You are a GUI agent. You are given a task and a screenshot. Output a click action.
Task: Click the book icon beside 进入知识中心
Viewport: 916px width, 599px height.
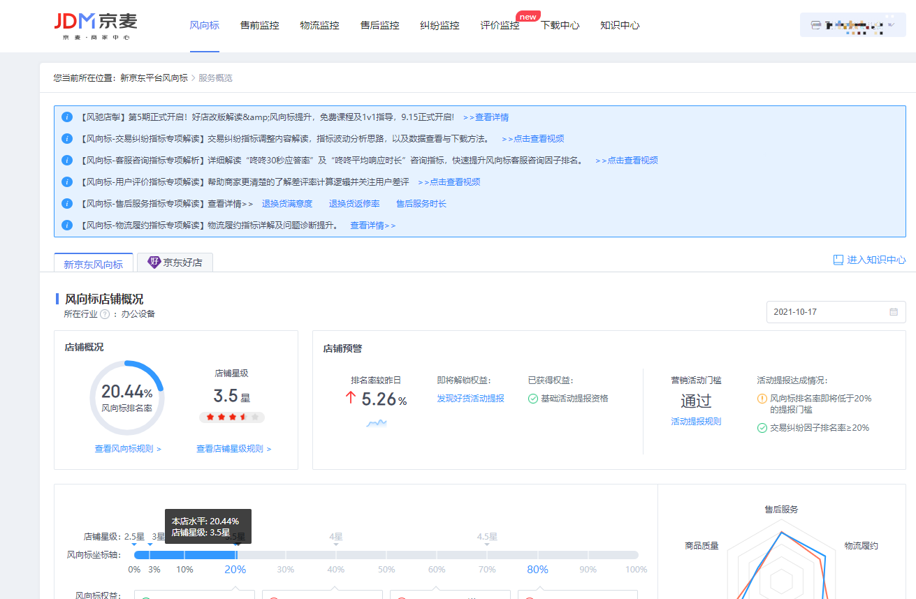point(838,260)
